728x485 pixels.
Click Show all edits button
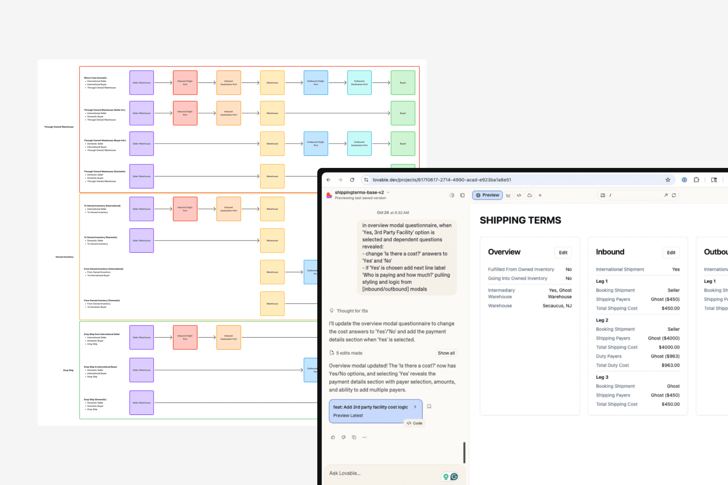point(446,353)
